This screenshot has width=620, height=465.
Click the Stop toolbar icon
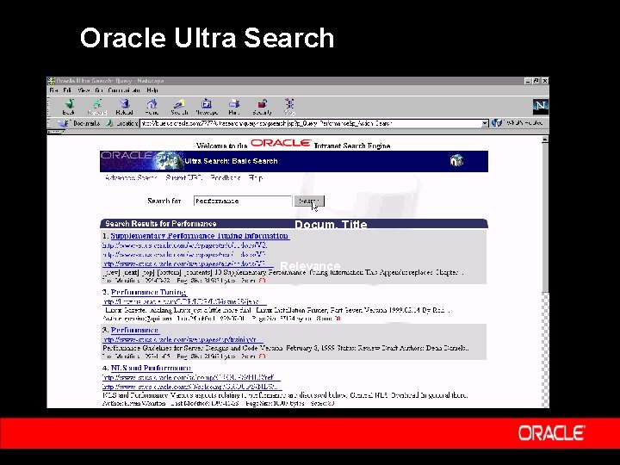pyautogui.click(x=290, y=104)
